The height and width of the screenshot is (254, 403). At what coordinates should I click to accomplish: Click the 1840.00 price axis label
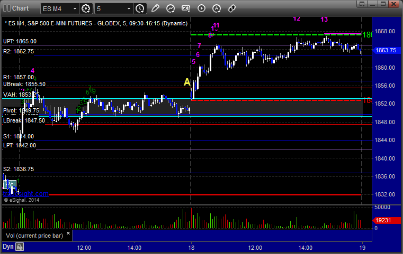pyautogui.click(x=385, y=158)
